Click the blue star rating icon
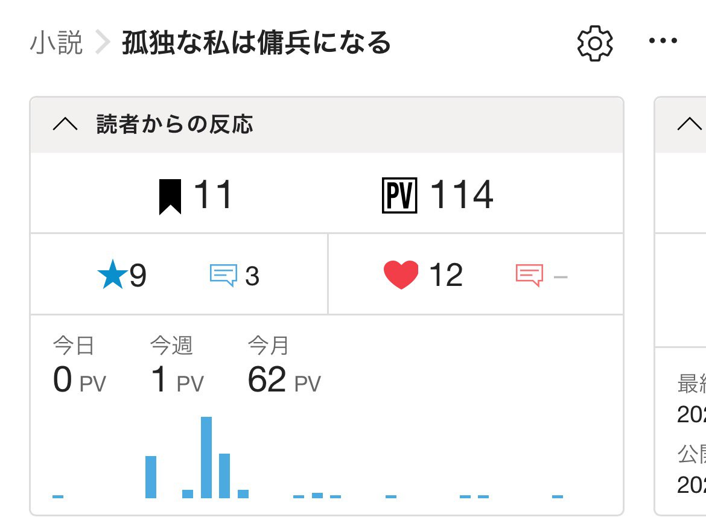Viewport: 706px width, 523px height. pyautogui.click(x=112, y=277)
